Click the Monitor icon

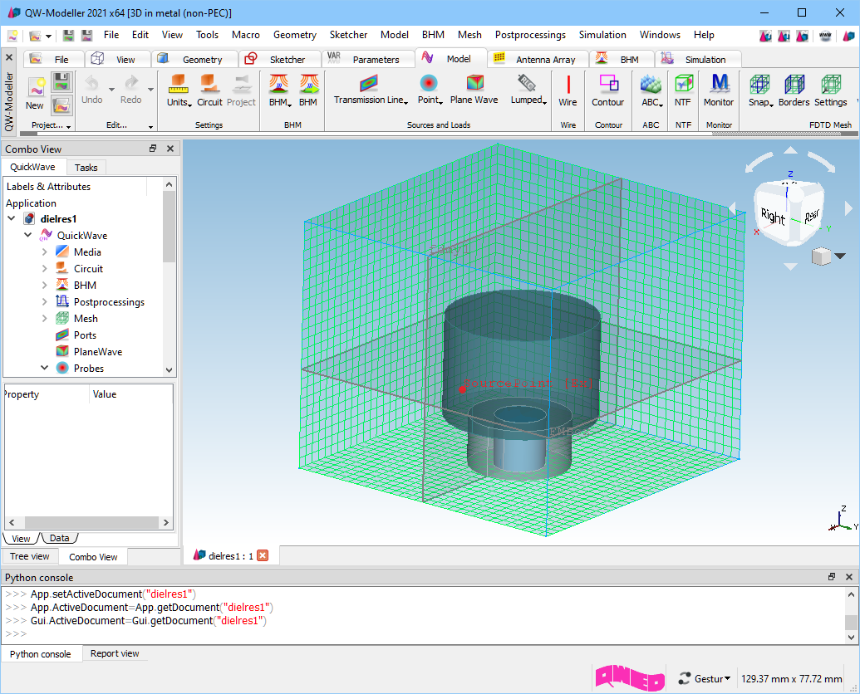719,84
